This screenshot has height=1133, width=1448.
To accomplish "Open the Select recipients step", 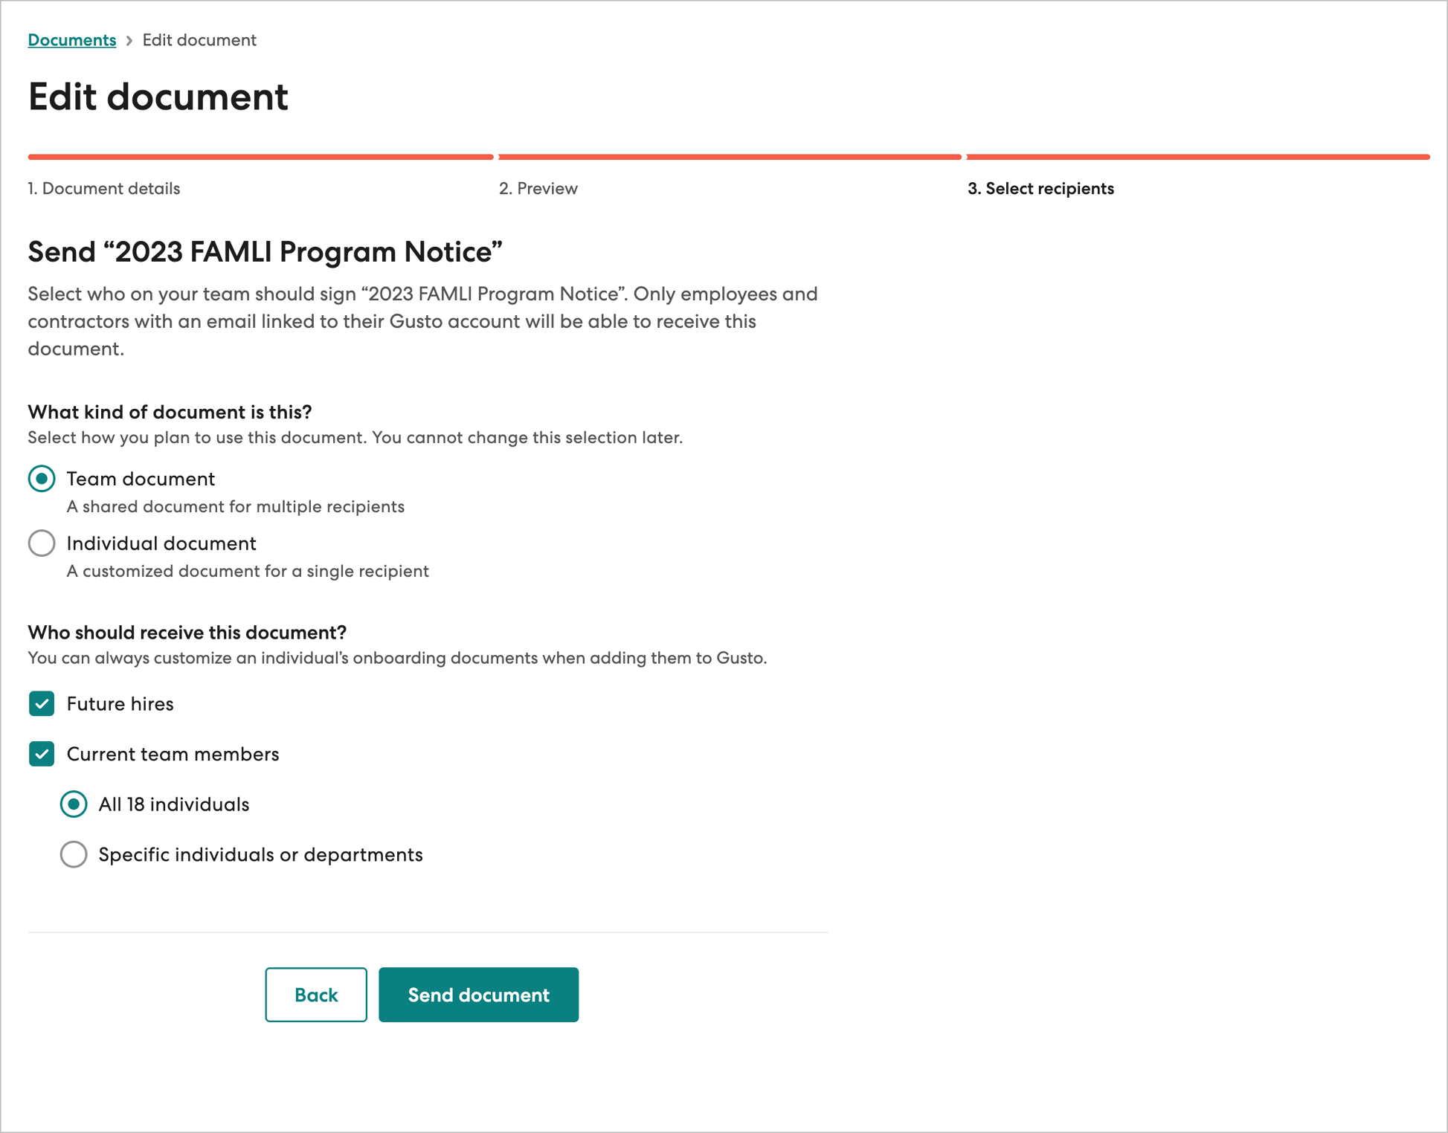I will 1040,188.
